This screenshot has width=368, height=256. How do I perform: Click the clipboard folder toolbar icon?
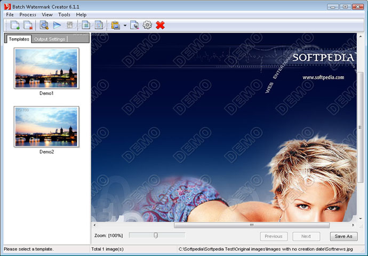pos(115,25)
